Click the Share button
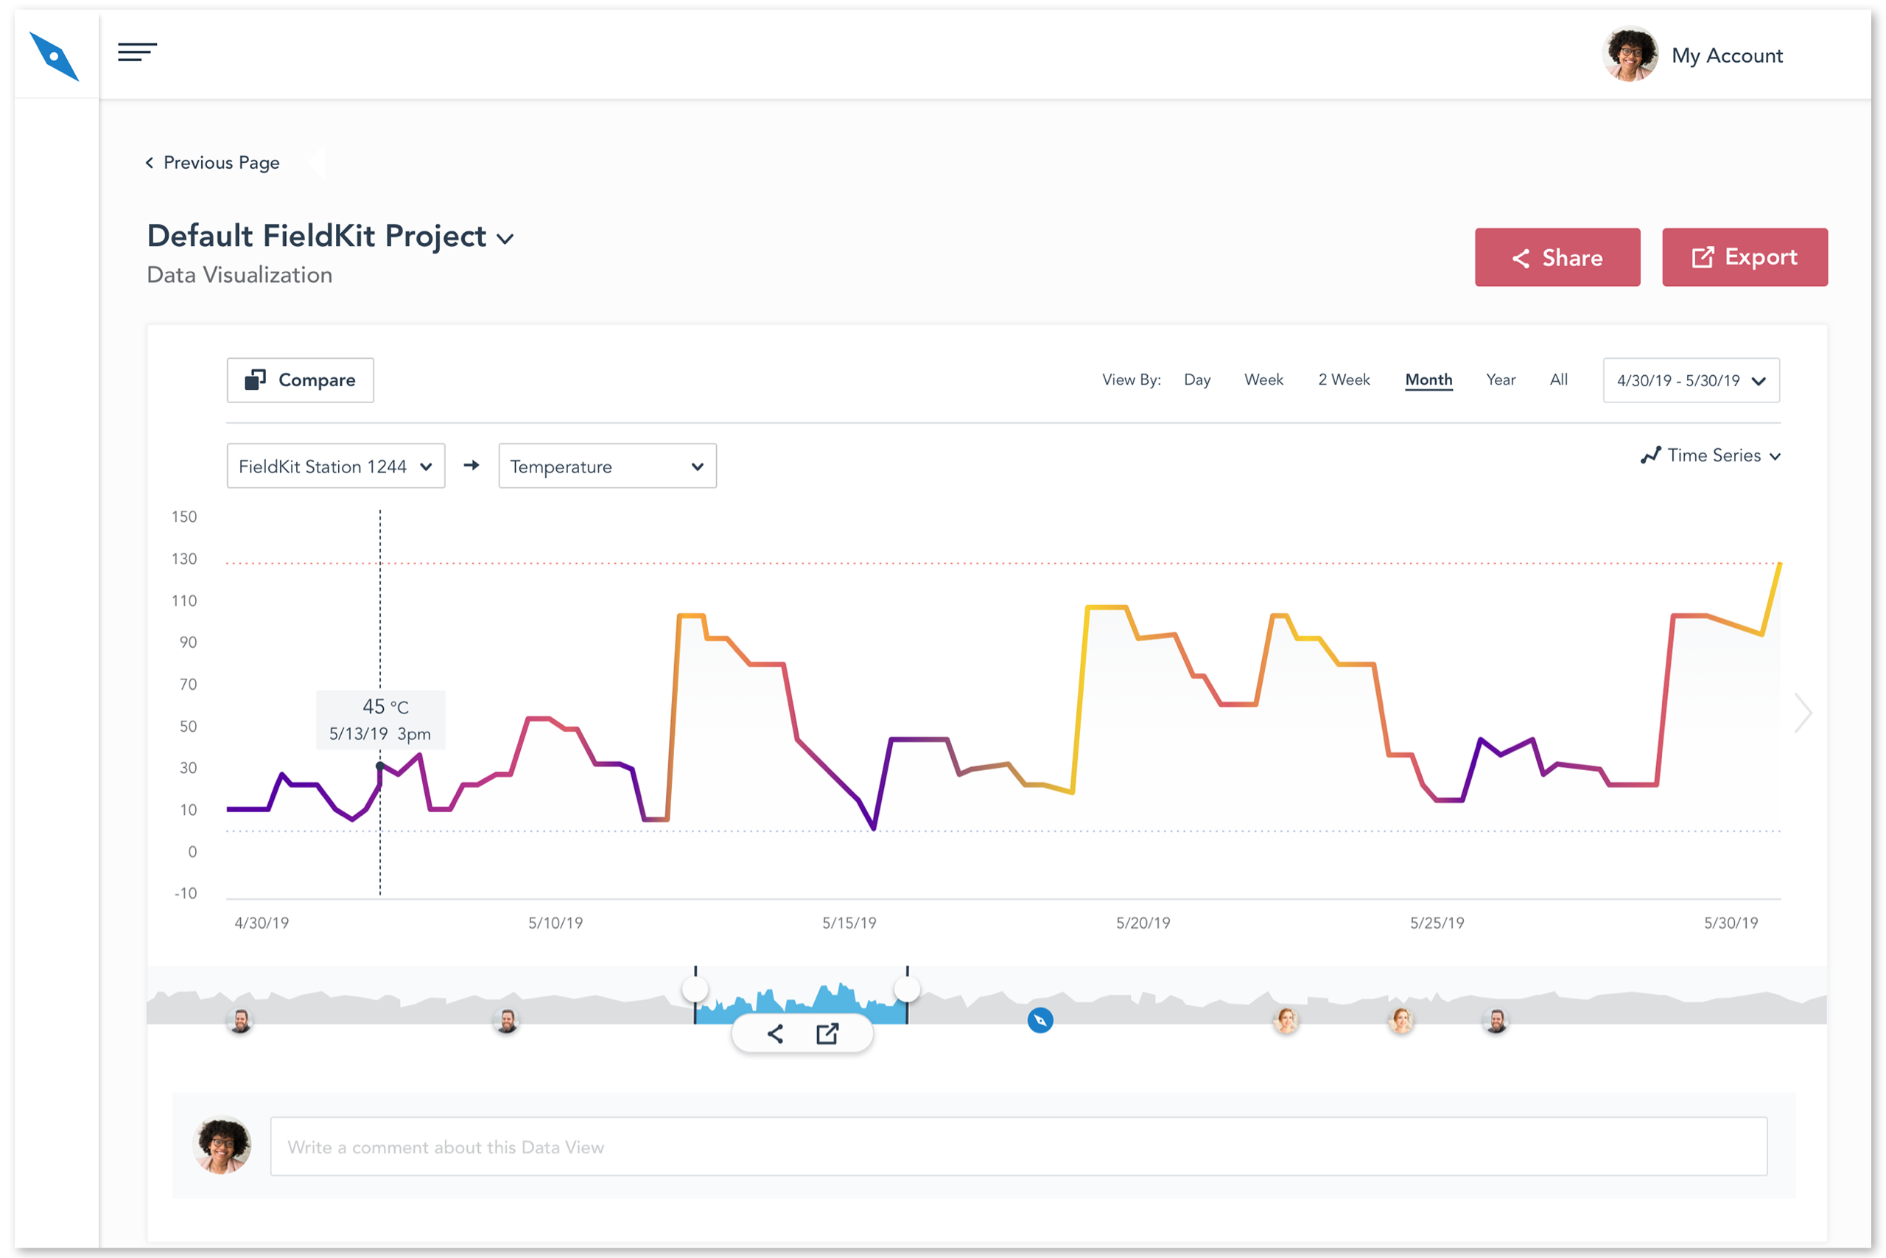Image resolution: width=1886 pixels, height=1258 pixels. (x=1557, y=257)
